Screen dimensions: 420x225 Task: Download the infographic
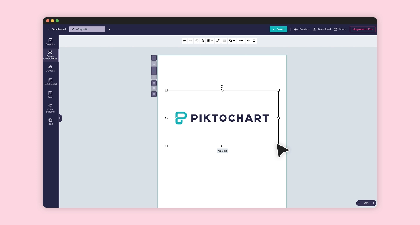tap(322, 29)
